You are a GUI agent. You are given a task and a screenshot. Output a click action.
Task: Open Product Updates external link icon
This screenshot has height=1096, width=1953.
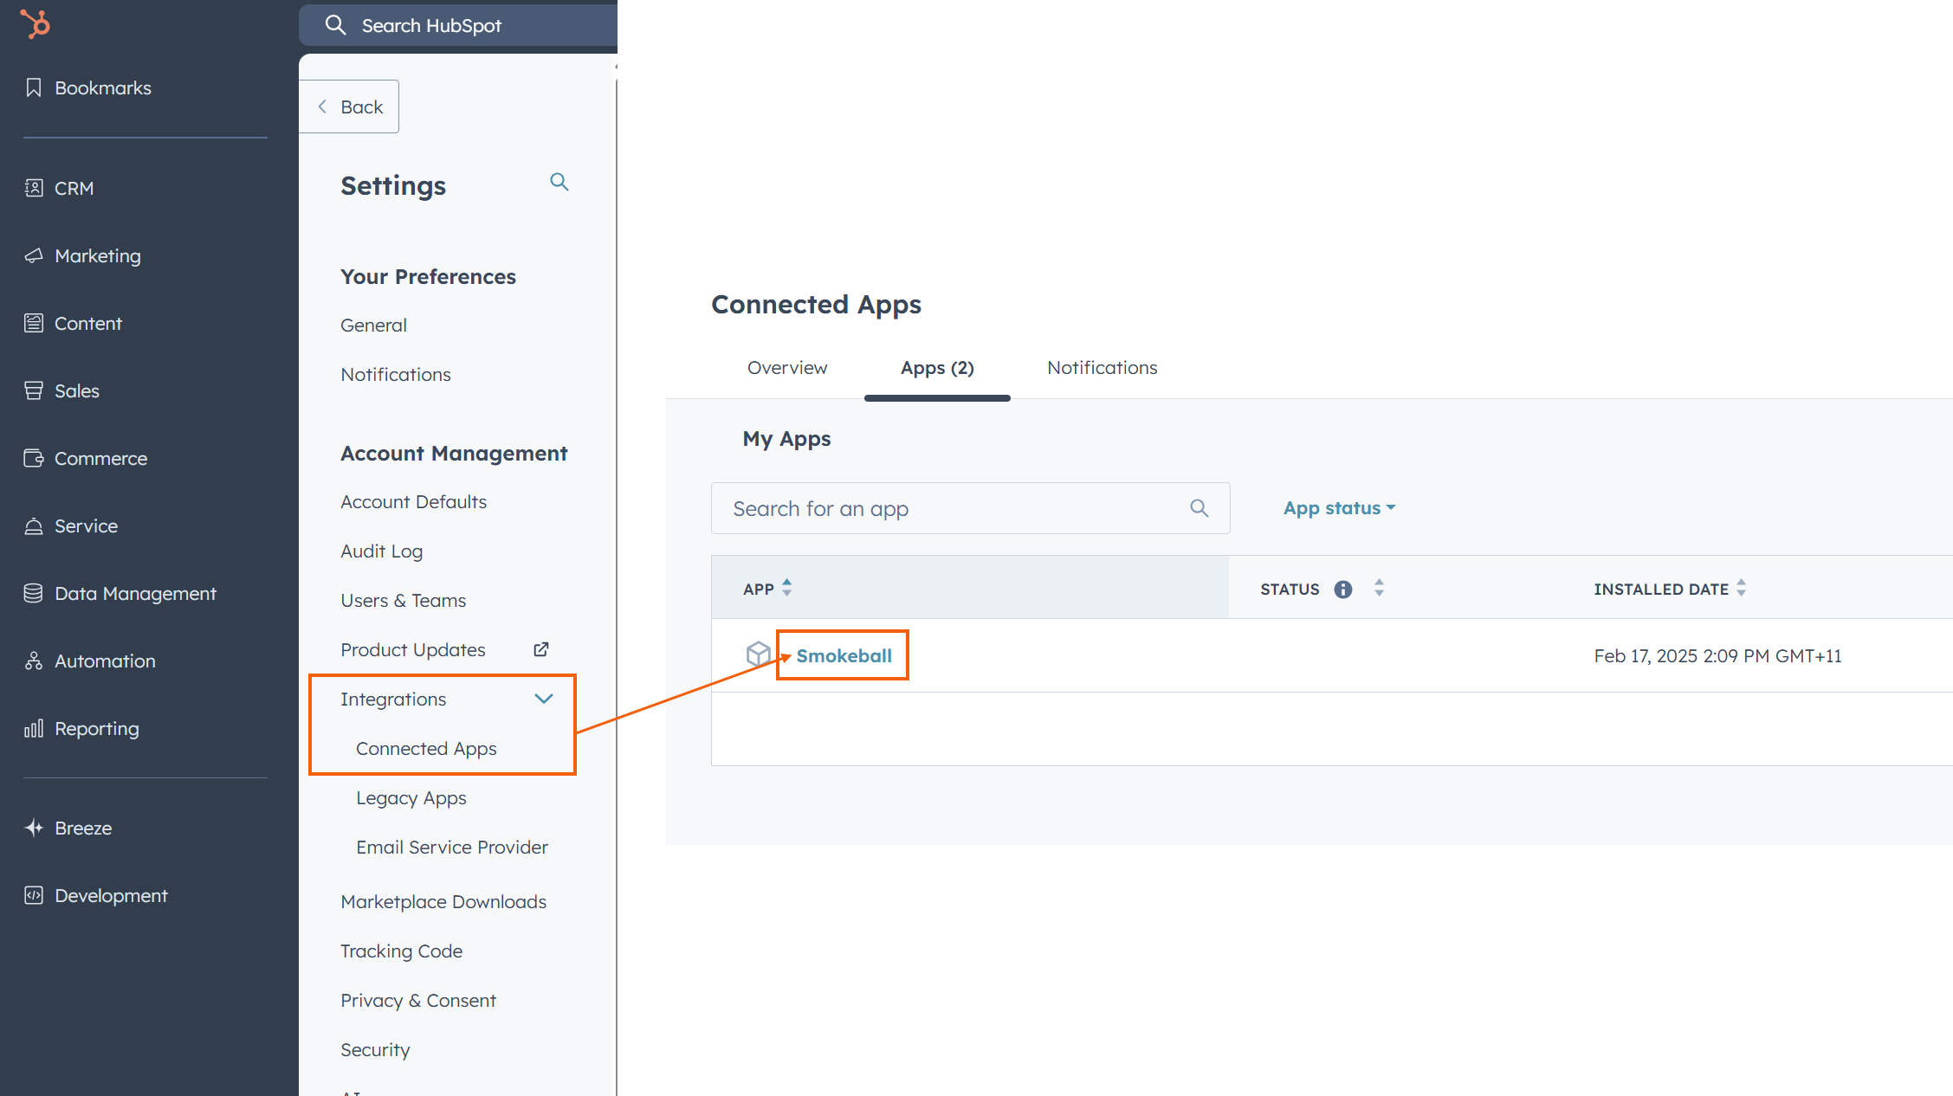(x=541, y=649)
